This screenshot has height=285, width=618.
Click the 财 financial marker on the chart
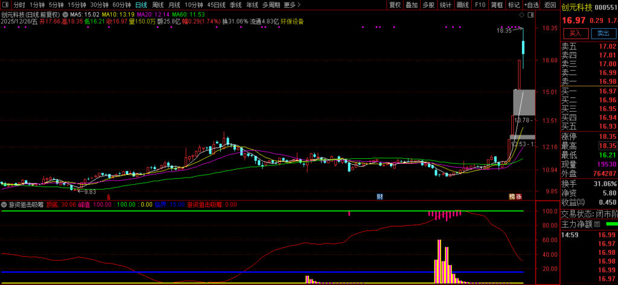tap(380, 196)
